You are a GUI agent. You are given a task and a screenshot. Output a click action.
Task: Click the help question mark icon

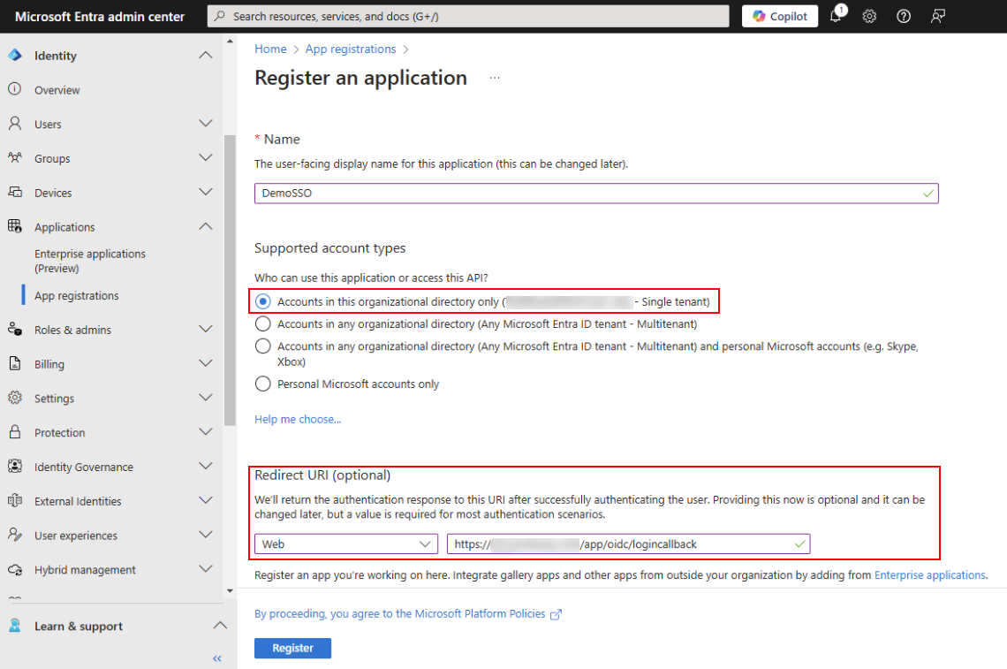coord(904,16)
